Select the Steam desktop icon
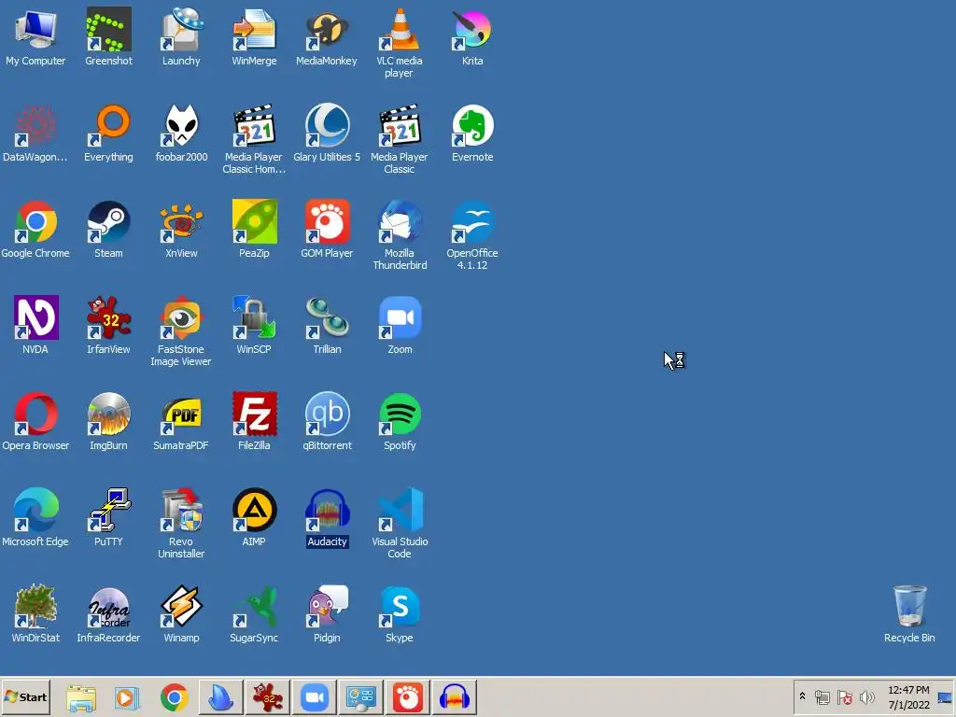This screenshot has height=717, width=956. tap(108, 230)
